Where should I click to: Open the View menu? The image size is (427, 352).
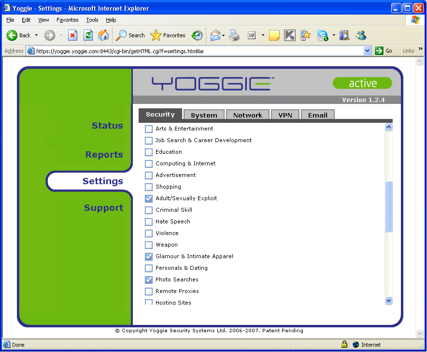click(43, 20)
